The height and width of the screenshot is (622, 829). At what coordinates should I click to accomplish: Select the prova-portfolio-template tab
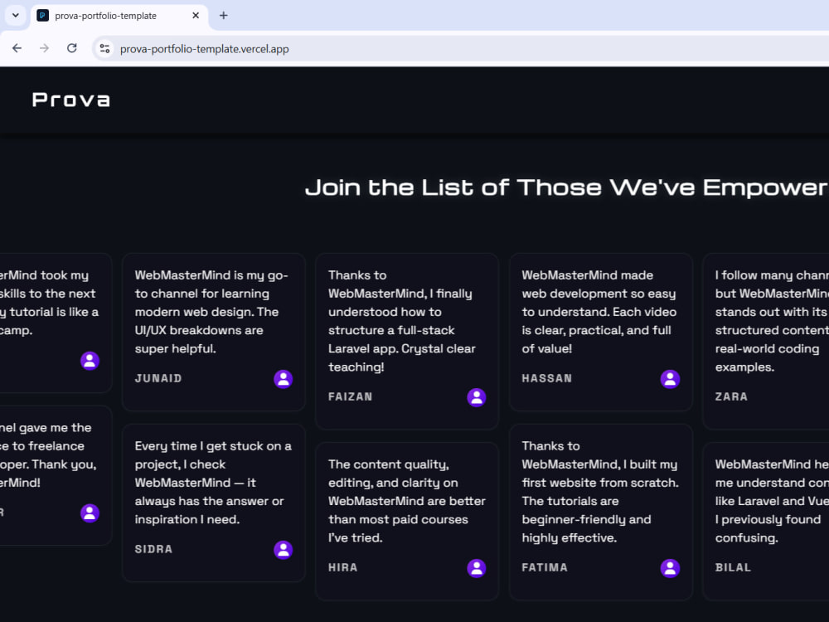(x=119, y=16)
